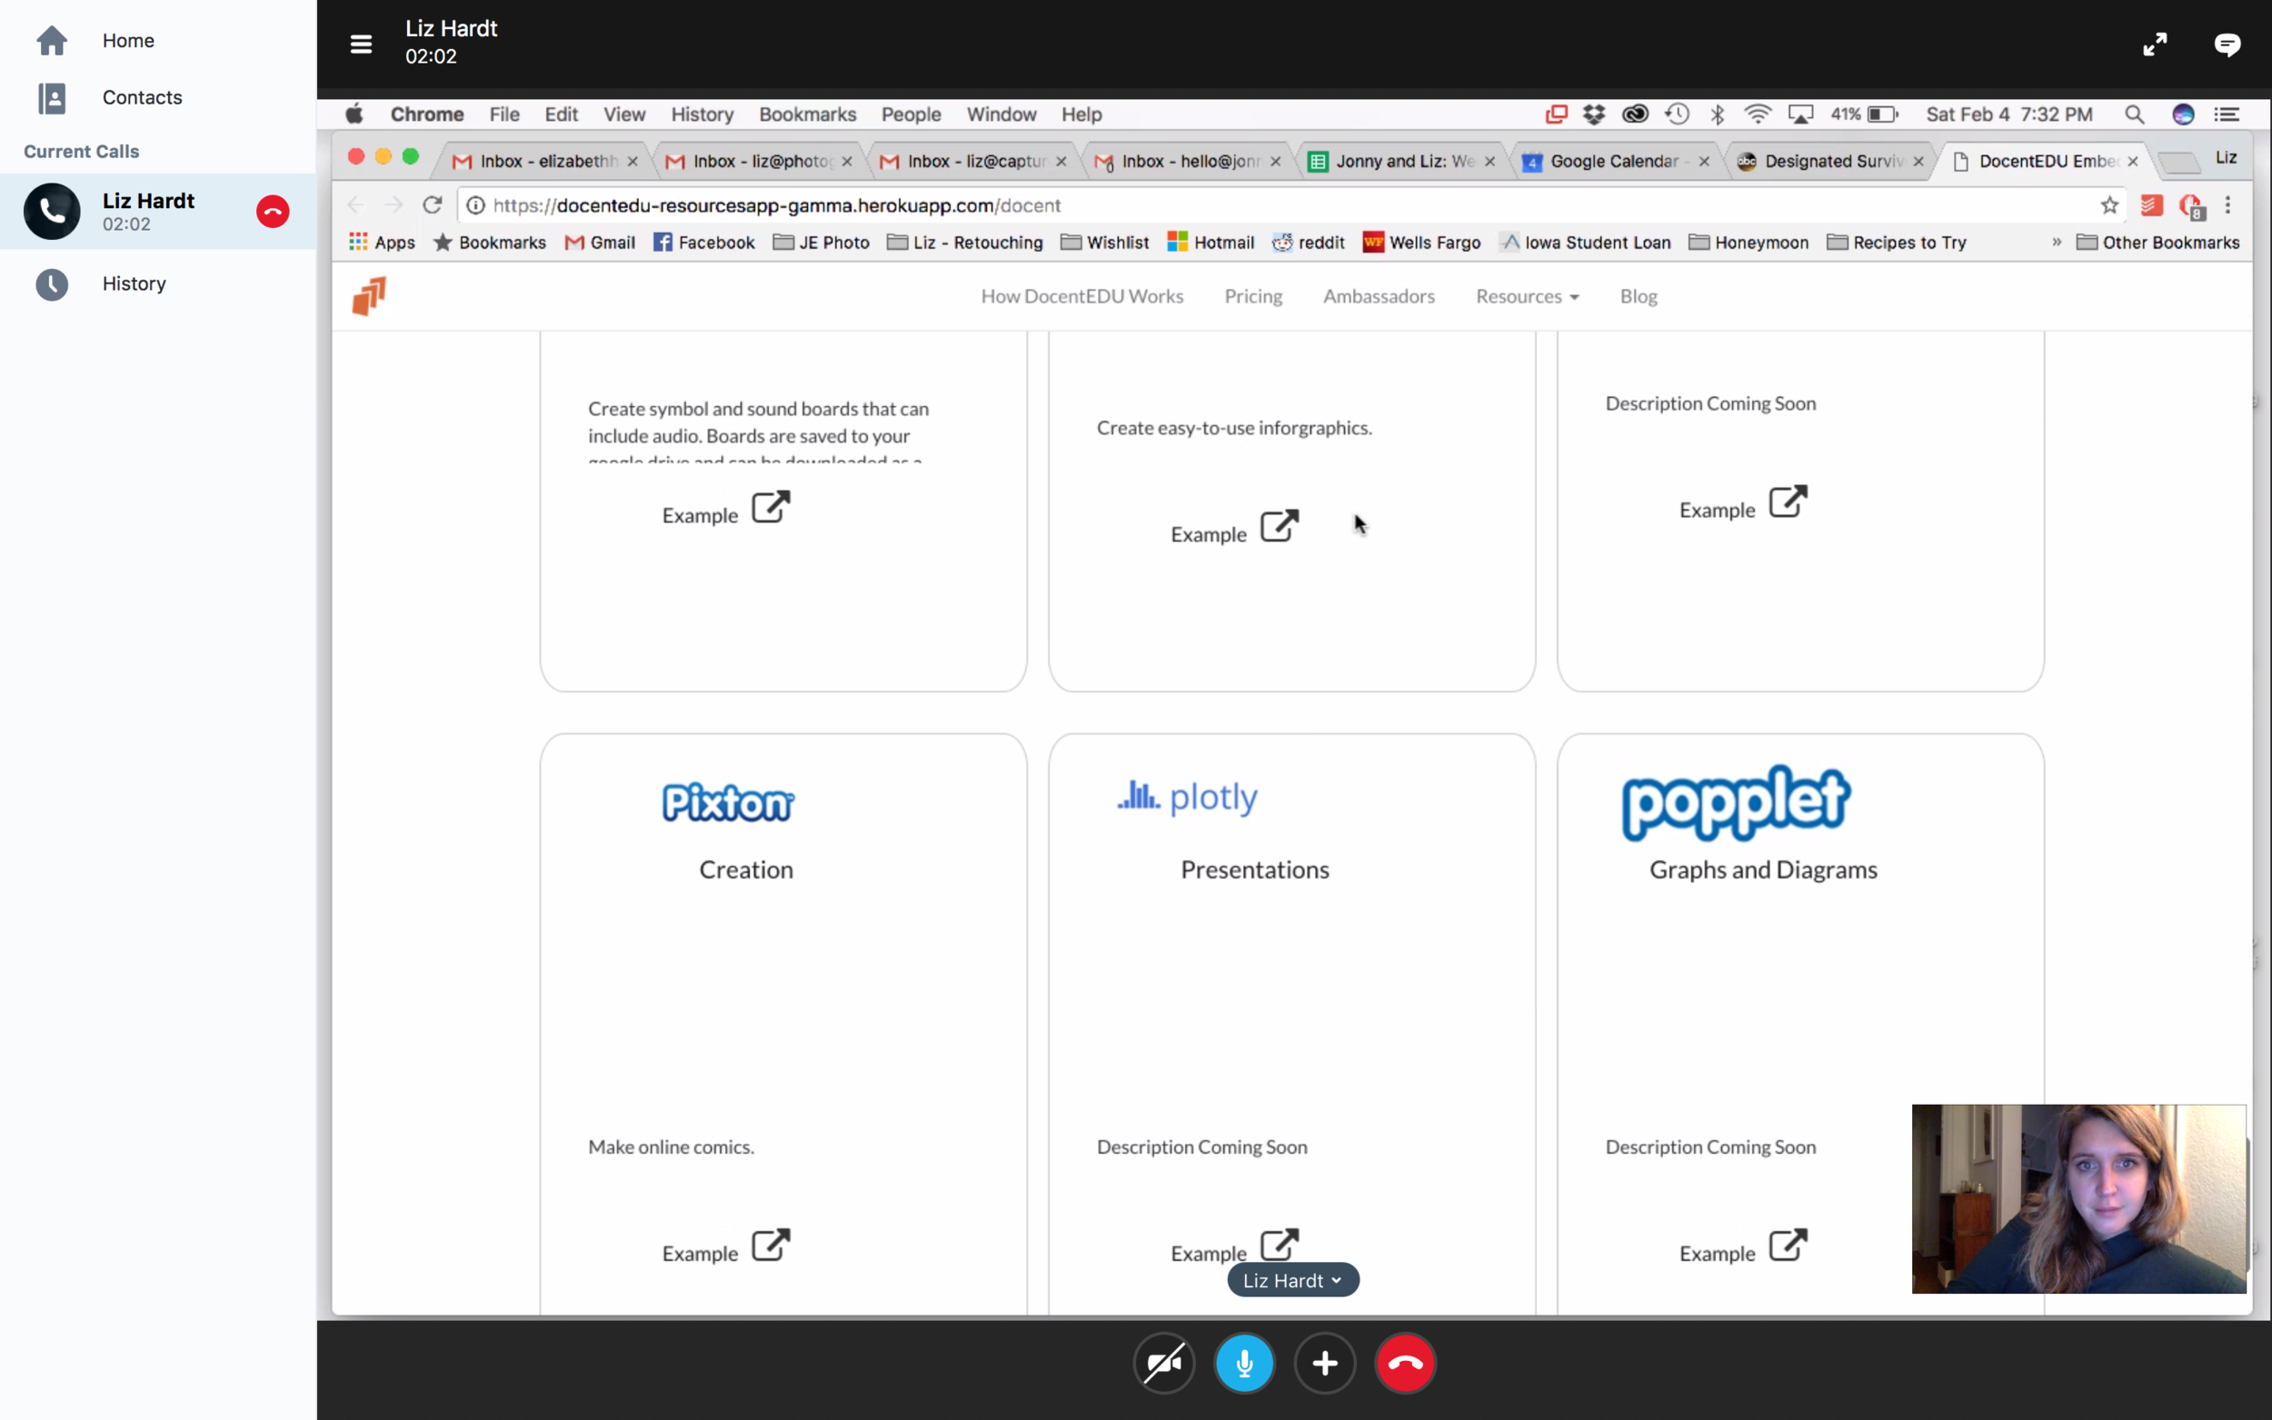Open the Liz - Retouching bookmarks folder
The height and width of the screenshot is (1420, 2272).
[x=964, y=243]
